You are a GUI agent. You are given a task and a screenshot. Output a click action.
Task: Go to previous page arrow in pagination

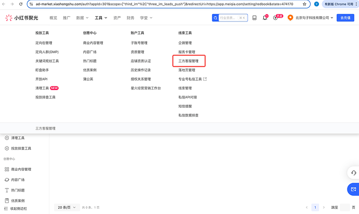coord(306,207)
